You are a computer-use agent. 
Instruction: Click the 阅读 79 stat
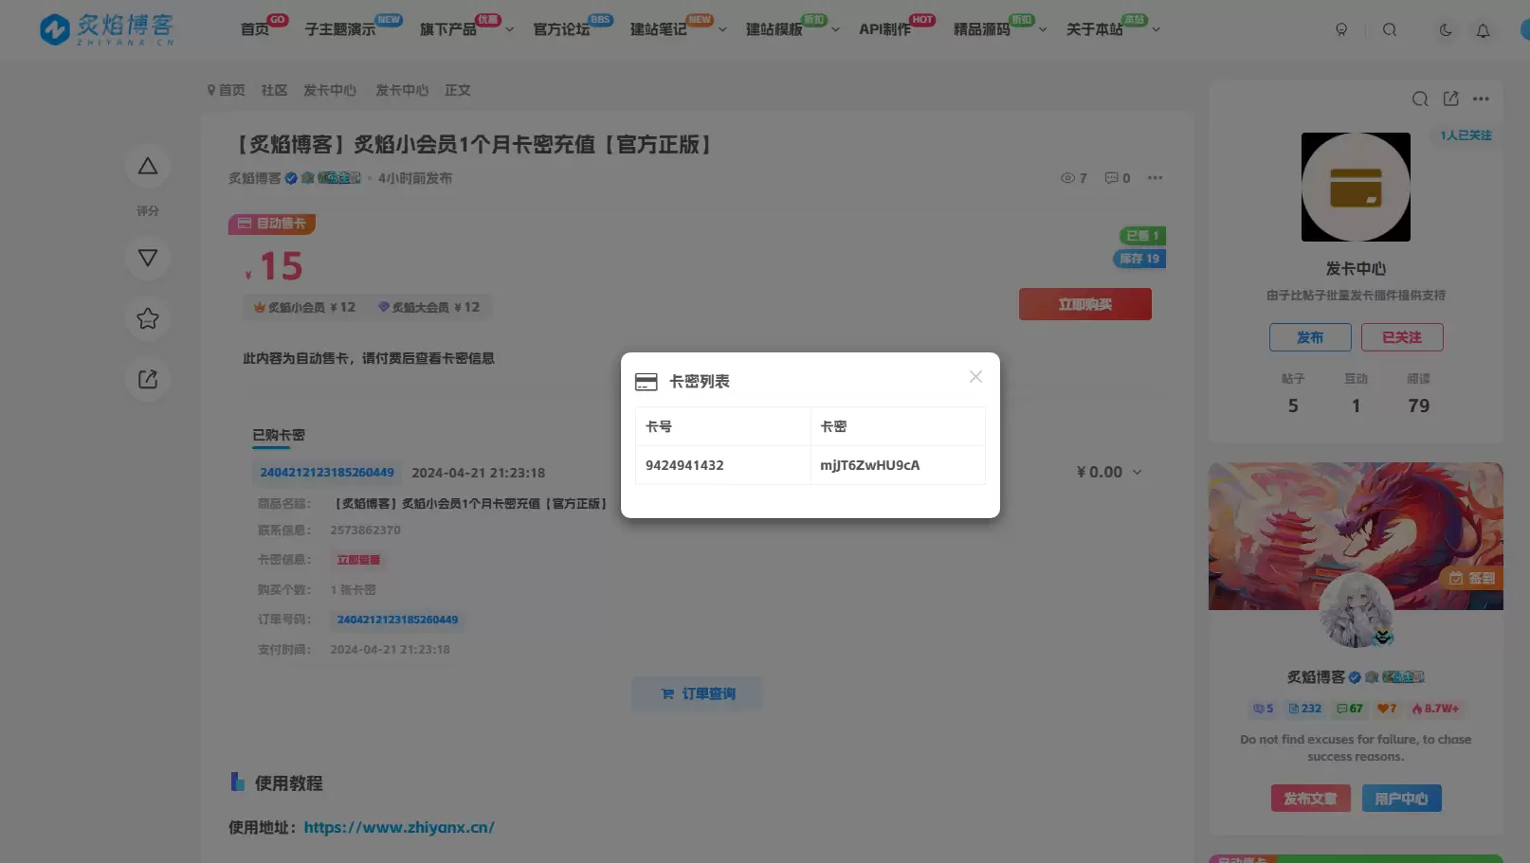1419,393
